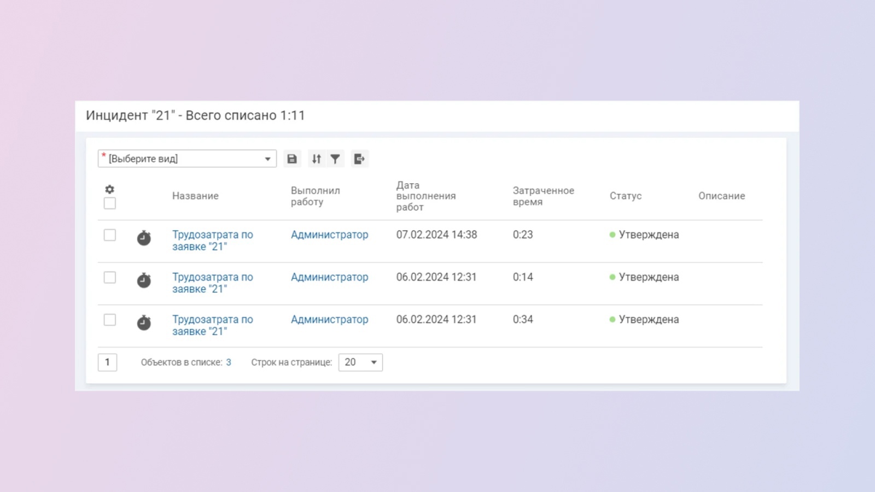Check the row with 0:34 spent time
The width and height of the screenshot is (875, 492).
click(110, 320)
